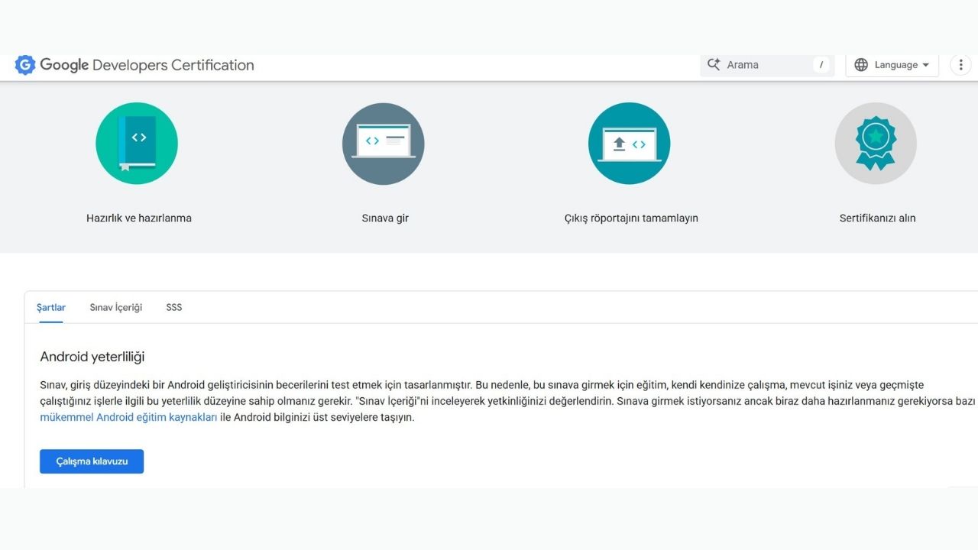Viewport: 978px width, 550px height.
Task: Click the slash shortcut indicator in search box
Action: pos(821,64)
